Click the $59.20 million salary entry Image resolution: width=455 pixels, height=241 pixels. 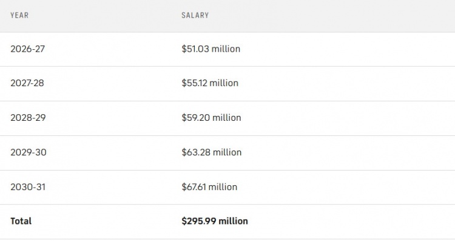[211, 118]
